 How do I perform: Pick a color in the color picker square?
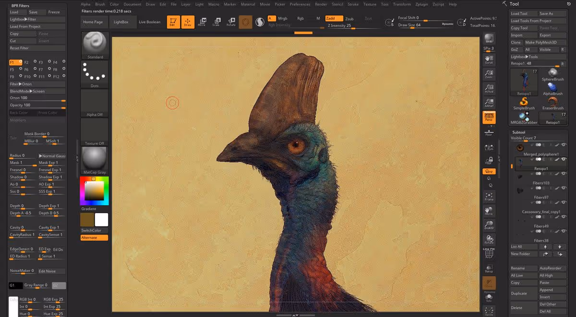95,192
